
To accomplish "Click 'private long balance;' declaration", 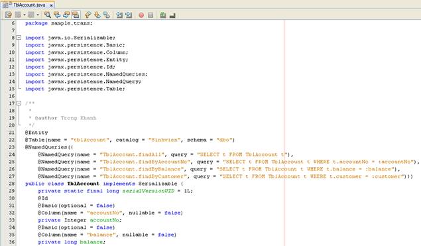I will 72,242.
